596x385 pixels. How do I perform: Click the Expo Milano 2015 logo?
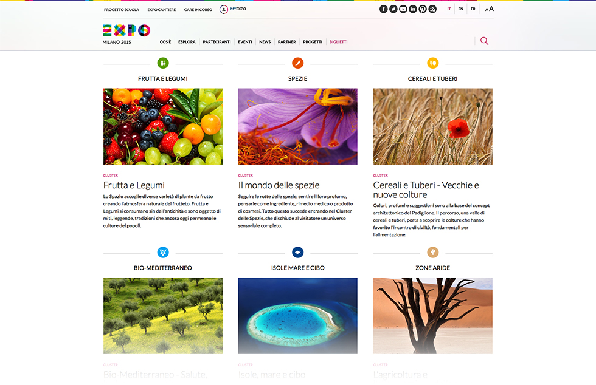pyautogui.click(x=126, y=34)
